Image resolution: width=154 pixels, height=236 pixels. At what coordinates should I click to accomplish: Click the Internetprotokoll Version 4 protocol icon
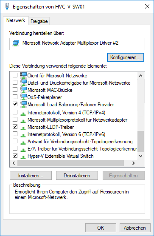(23, 114)
